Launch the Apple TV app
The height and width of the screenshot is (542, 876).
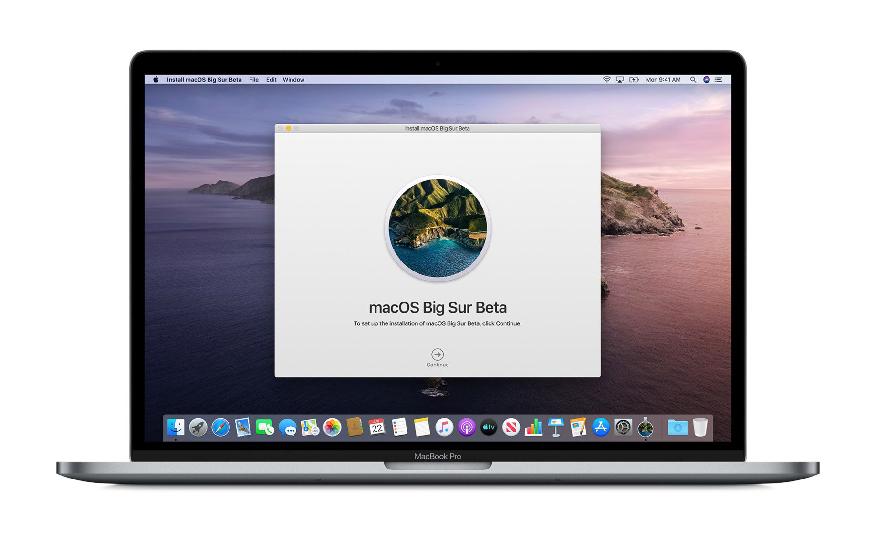pos(489,427)
